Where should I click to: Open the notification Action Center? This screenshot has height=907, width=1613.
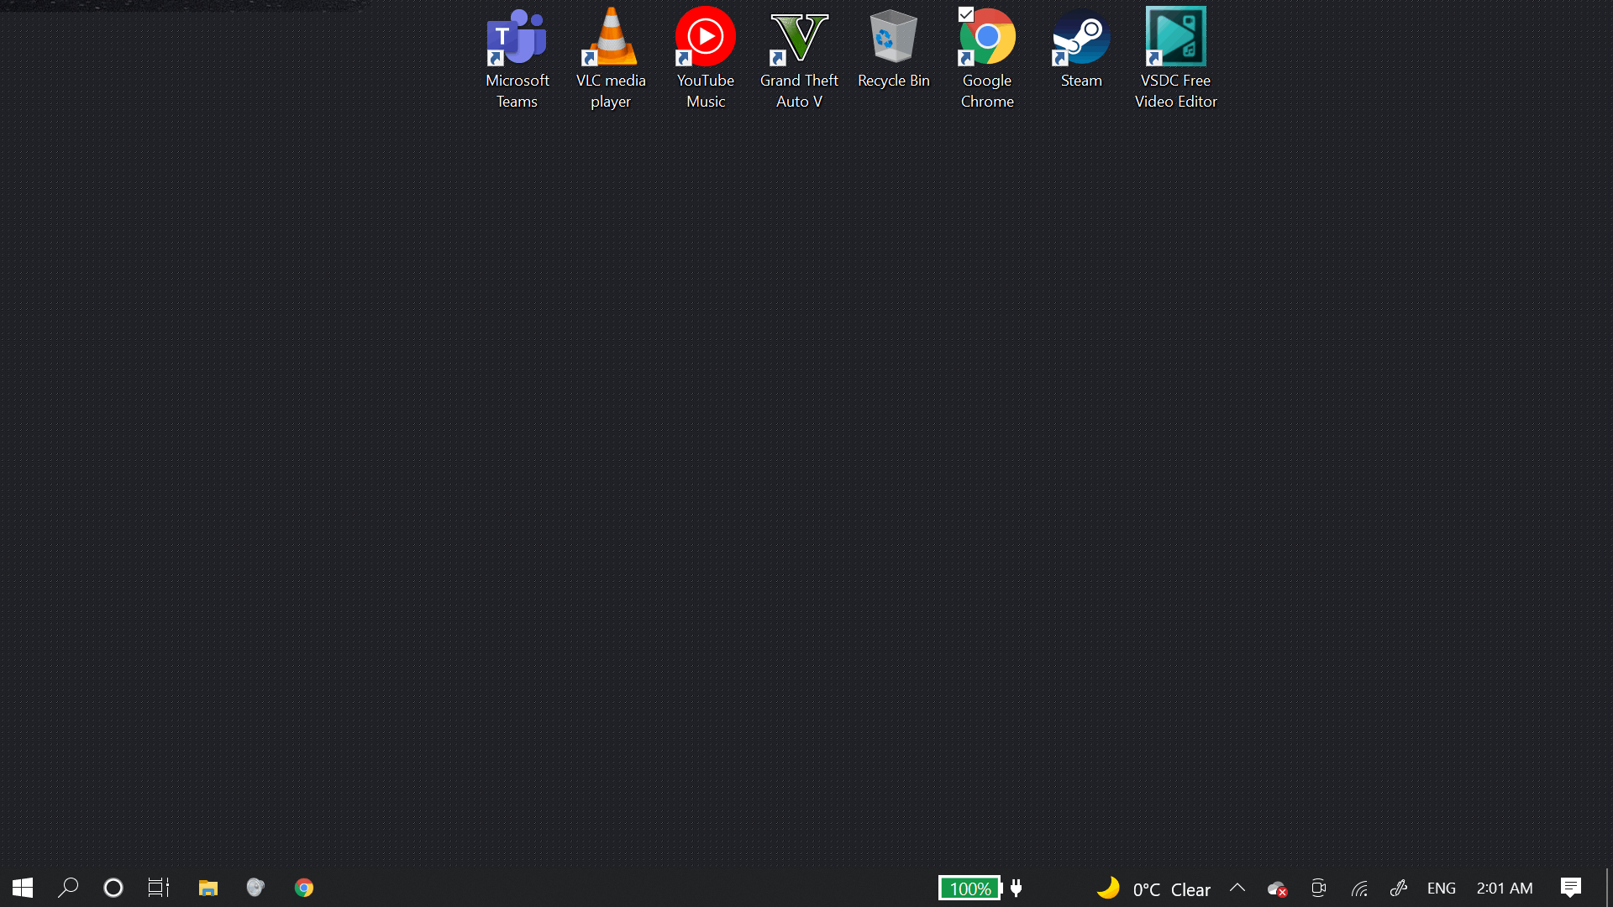pos(1570,888)
